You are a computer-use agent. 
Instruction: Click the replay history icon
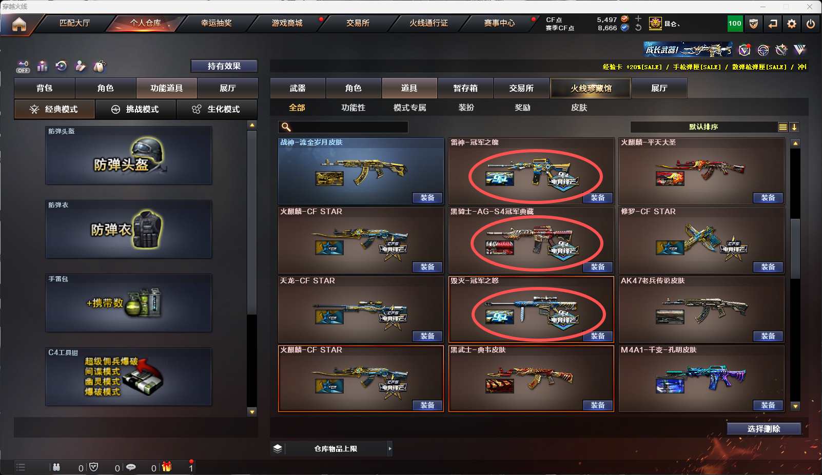click(x=61, y=66)
